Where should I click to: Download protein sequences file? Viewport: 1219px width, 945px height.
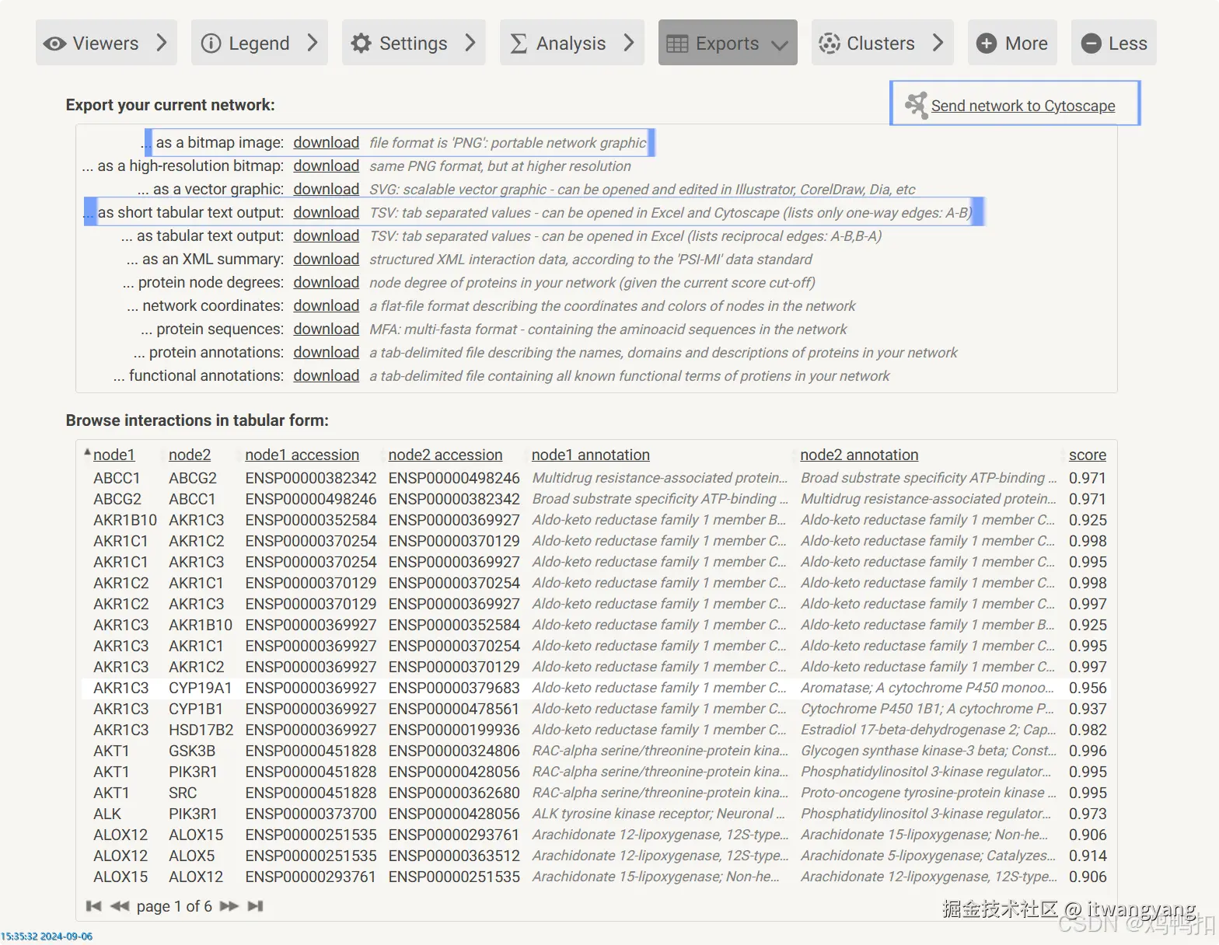[327, 329]
